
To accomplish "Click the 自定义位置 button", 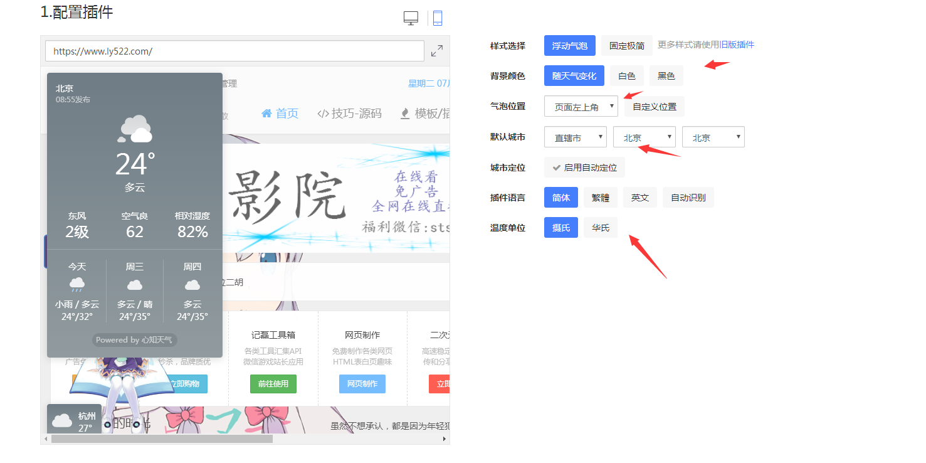I will [x=654, y=107].
